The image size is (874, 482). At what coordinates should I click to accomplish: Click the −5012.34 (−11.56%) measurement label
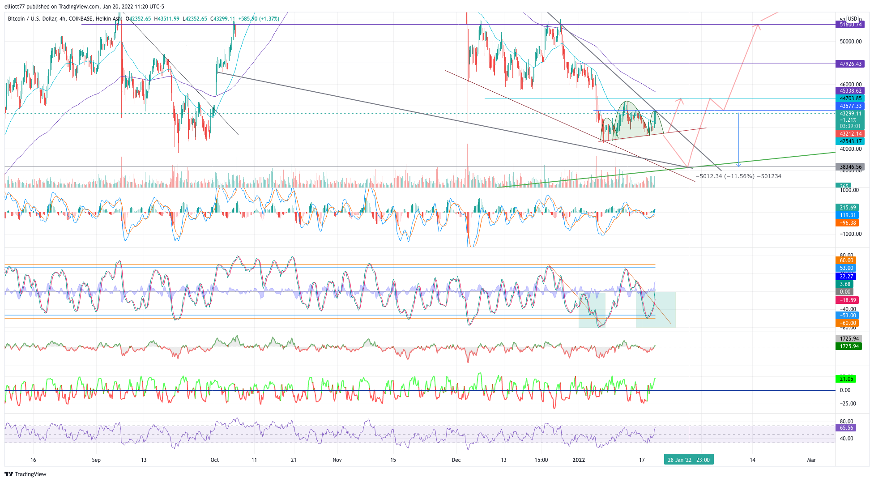point(738,176)
